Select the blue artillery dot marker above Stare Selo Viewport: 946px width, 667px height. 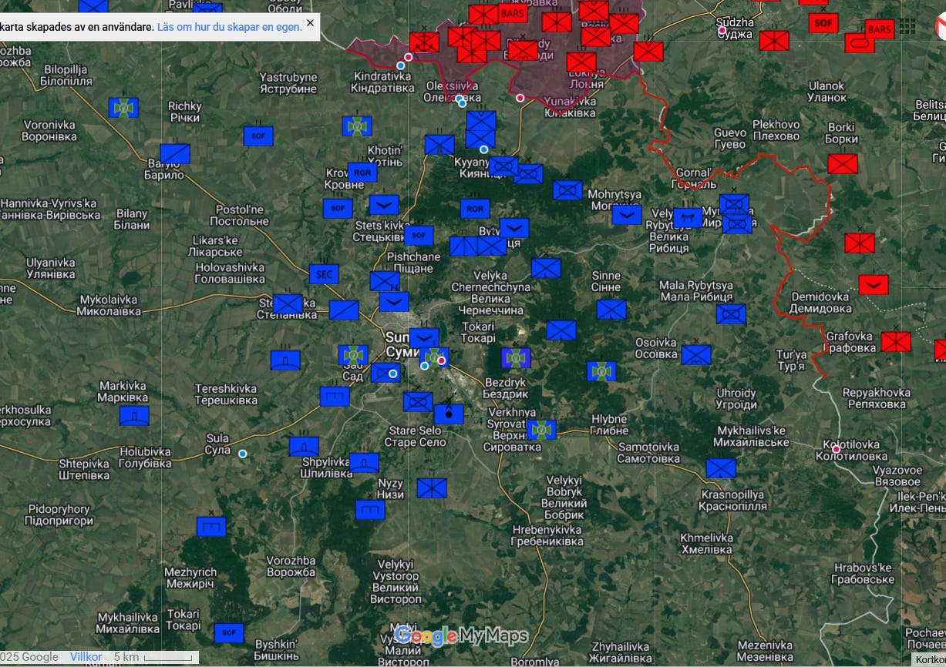[x=449, y=414]
